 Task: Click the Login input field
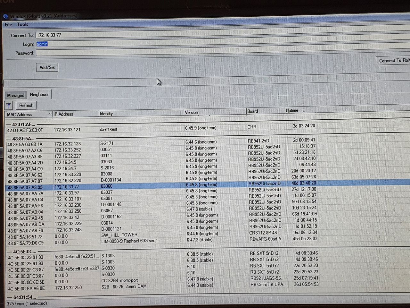point(192,44)
